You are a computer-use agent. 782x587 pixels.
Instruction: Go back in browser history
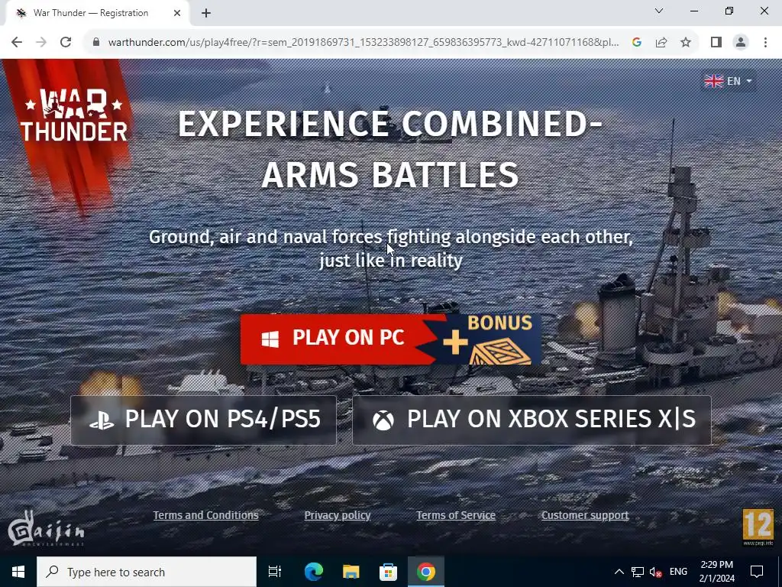tap(17, 42)
